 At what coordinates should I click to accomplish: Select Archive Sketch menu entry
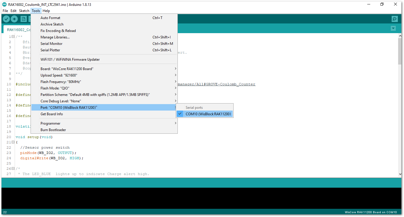coord(104,24)
